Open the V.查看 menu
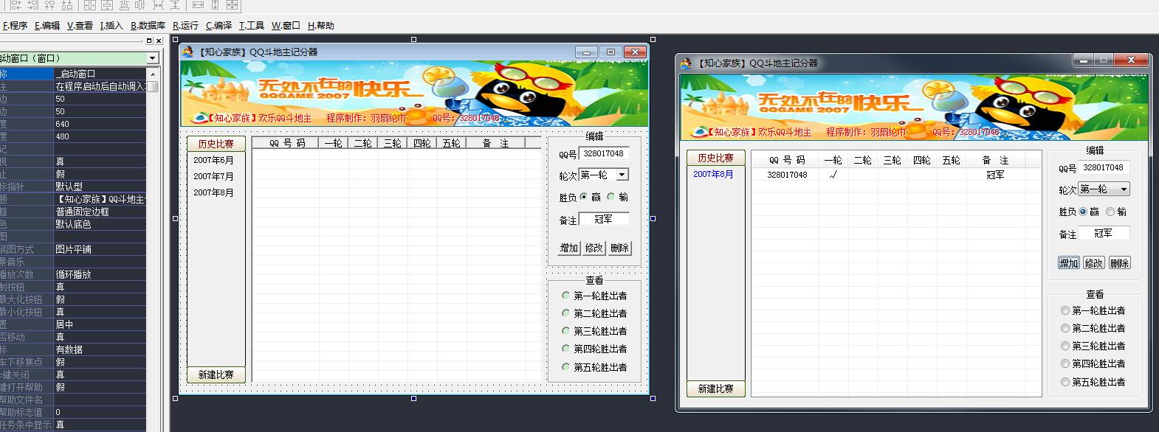 click(x=80, y=26)
